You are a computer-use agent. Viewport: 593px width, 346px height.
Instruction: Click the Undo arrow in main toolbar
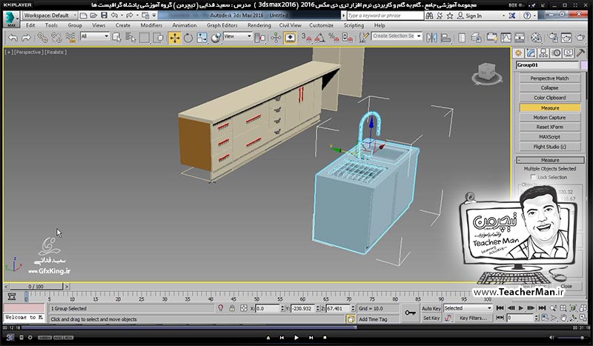(x=13, y=38)
